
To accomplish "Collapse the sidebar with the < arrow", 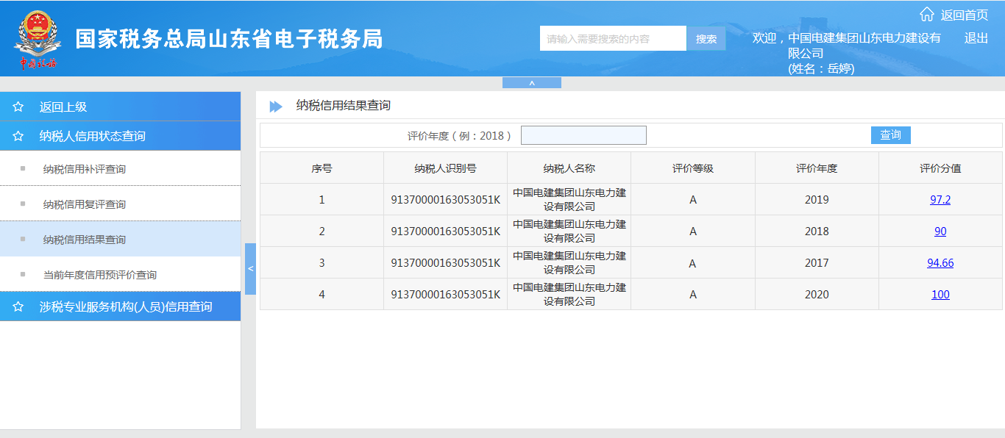I will click(251, 269).
